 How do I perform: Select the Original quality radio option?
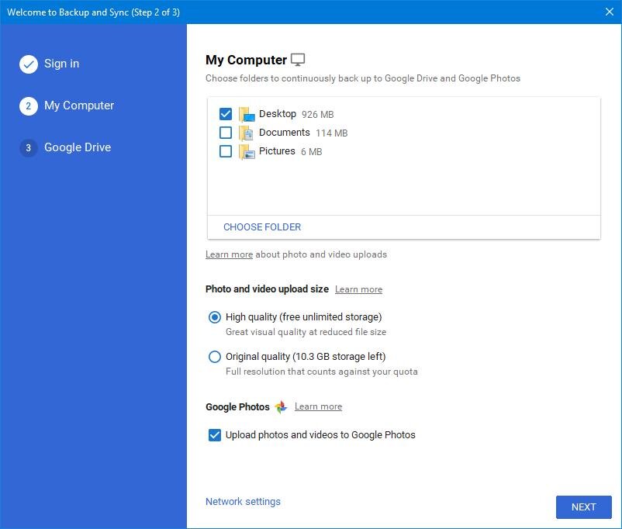[215, 357]
